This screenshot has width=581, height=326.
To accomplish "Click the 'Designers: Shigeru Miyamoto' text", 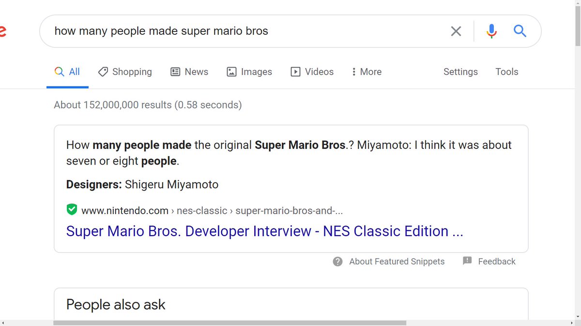I will (142, 184).
